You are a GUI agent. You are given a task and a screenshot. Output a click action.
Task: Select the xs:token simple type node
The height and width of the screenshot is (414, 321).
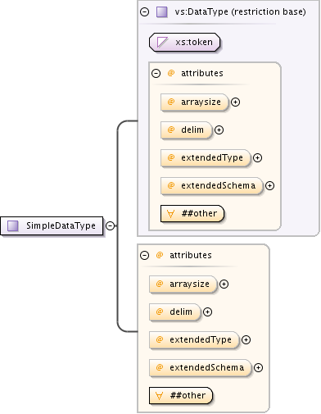click(x=185, y=43)
